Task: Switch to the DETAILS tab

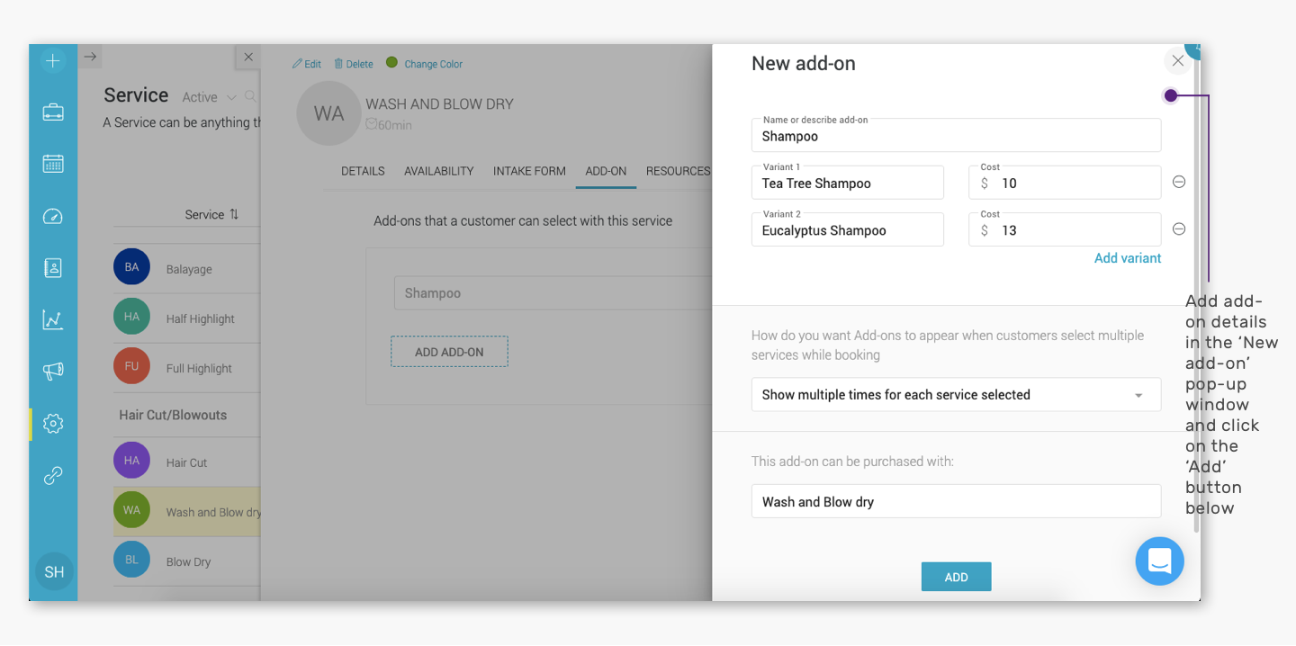Action: (x=363, y=171)
